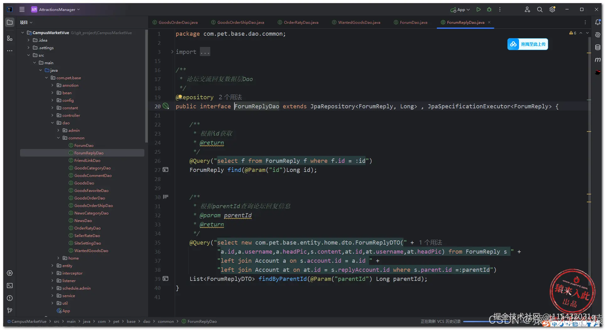The image size is (605, 330).
Task: Collapse the dao package
Action: pos(52,123)
